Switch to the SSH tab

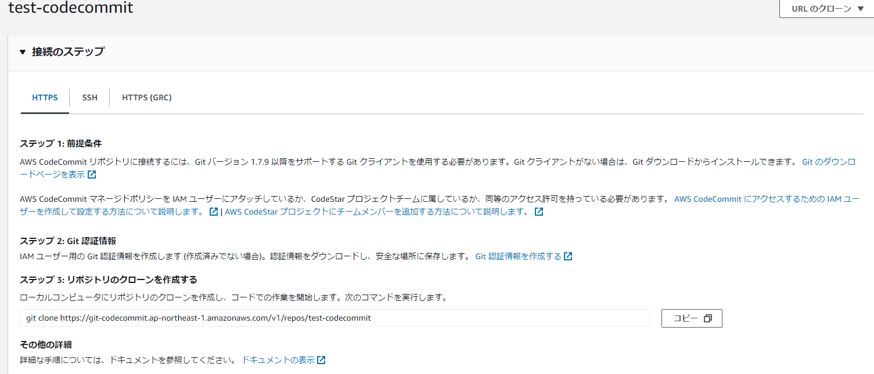[x=89, y=97]
